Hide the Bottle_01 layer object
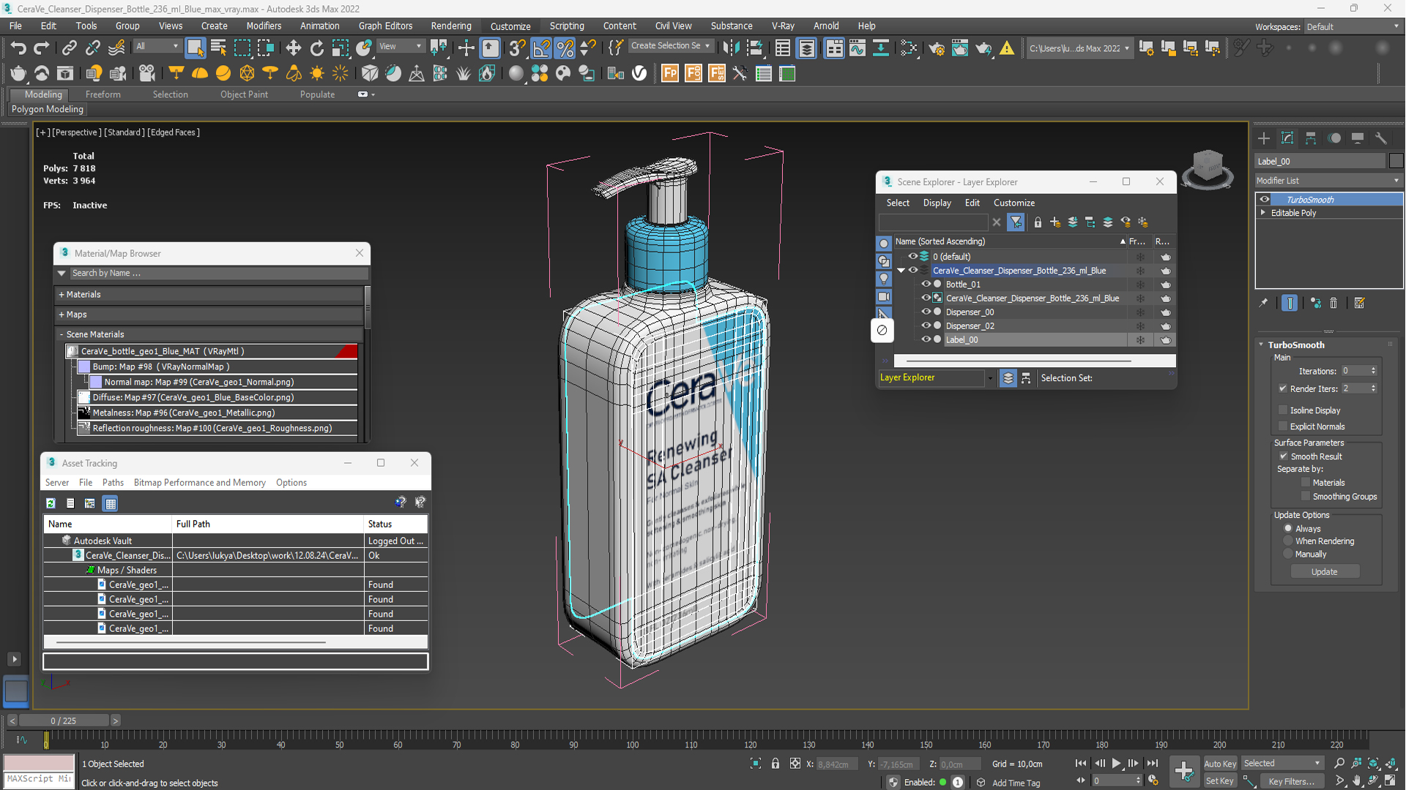 (926, 285)
